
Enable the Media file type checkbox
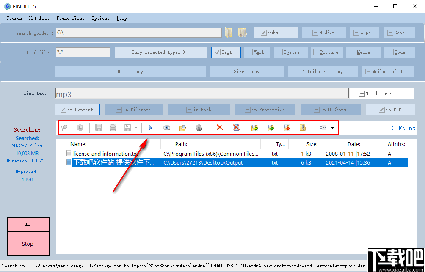click(363, 52)
